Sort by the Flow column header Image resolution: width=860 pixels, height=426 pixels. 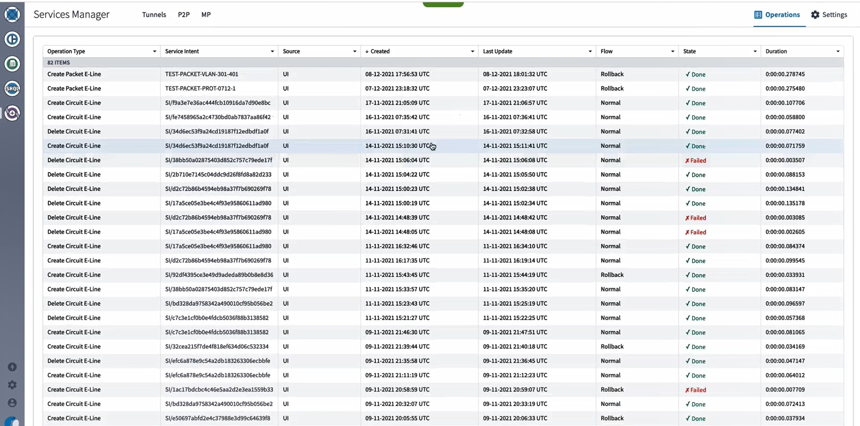[607, 51]
